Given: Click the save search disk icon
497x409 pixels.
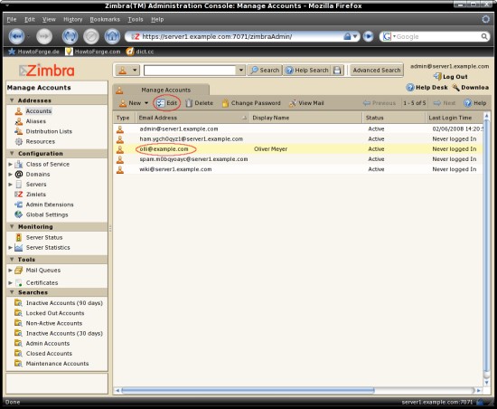Looking at the screenshot, I should click(337, 70).
